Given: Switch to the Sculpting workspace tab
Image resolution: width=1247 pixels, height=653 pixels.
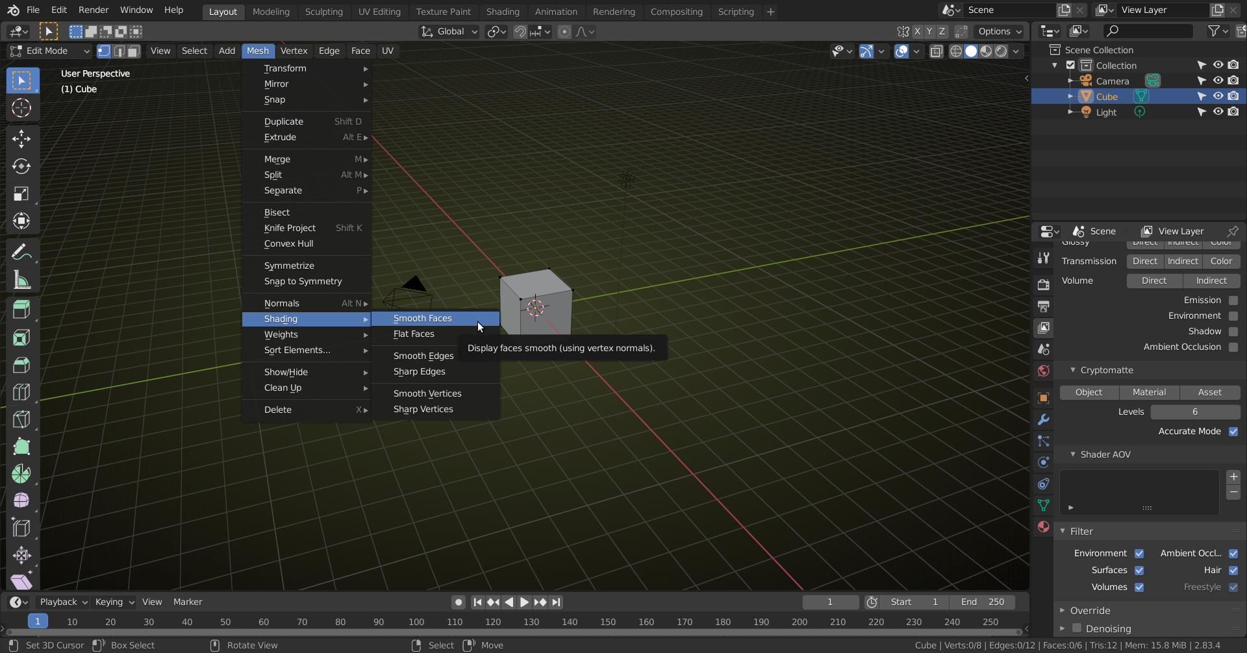Looking at the screenshot, I should point(323,12).
